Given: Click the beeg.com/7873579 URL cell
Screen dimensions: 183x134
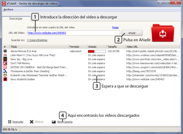Looking at the screenshot, I should pos(141,71).
